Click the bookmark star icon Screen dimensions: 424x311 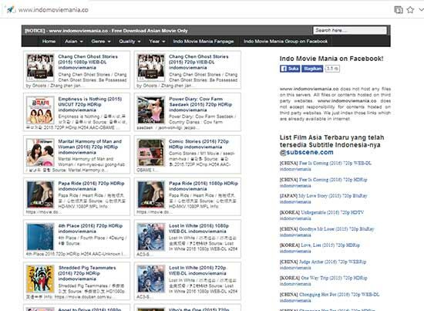click(x=410, y=10)
